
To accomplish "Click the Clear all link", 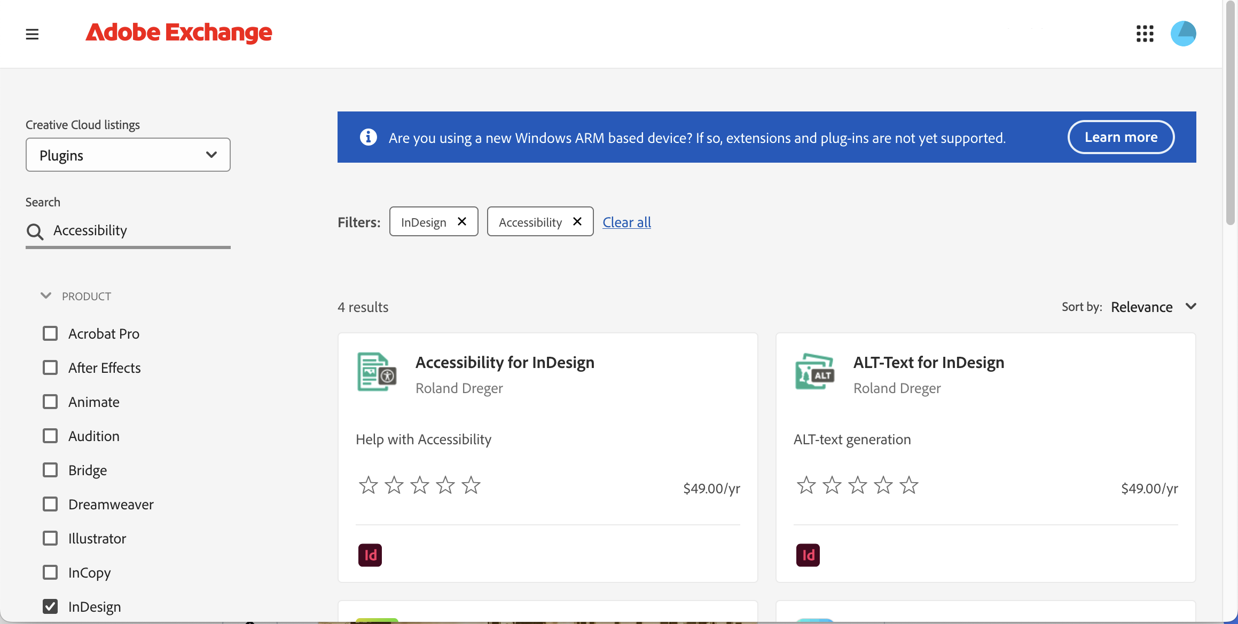I will pyautogui.click(x=626, y=222).
